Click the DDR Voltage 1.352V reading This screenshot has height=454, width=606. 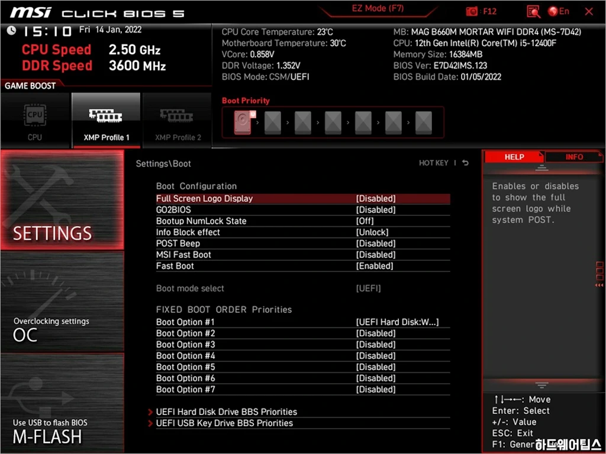(x=261, y=66)
